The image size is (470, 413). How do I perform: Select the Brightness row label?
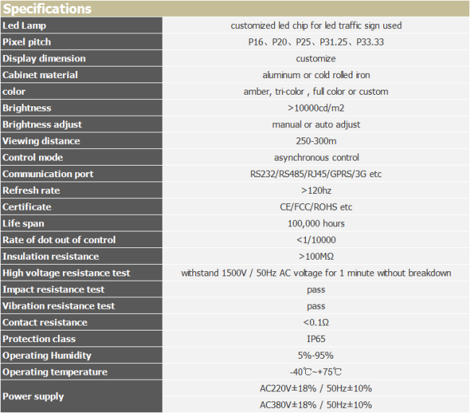[27, 108]
